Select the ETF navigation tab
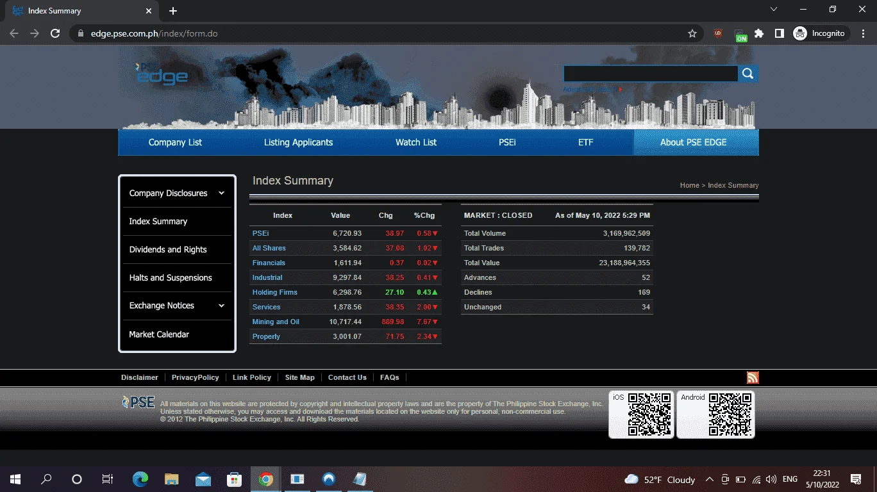 coord(586,142)
